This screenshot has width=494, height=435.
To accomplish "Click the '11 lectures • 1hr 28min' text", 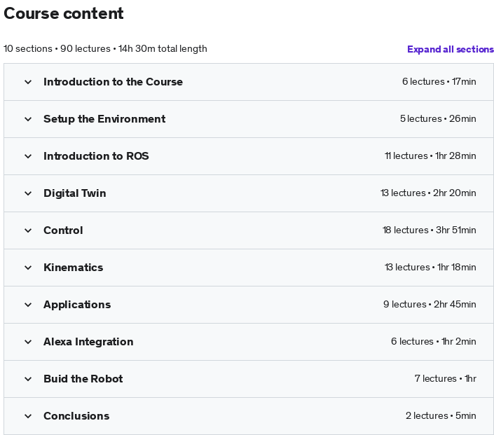I will (x=430, y=156).
